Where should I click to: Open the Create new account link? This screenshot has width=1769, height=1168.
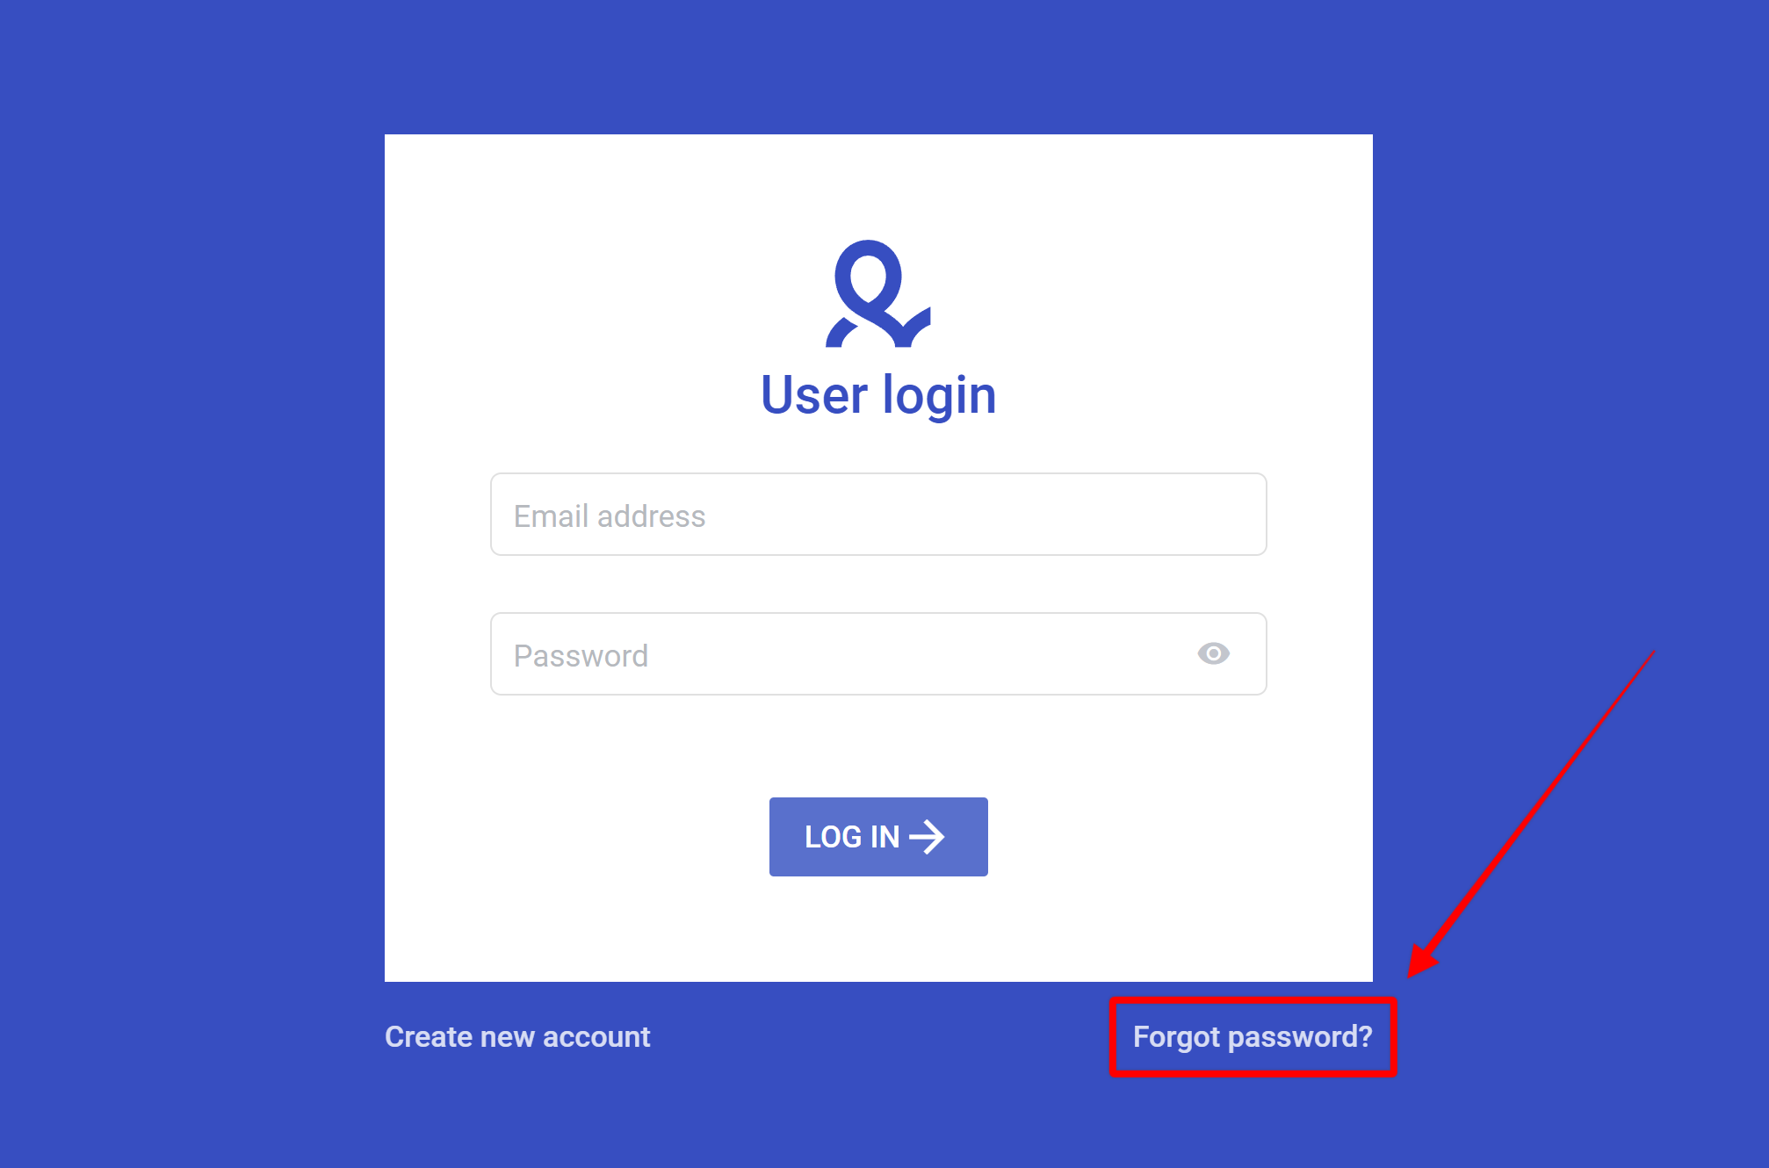(517, 1037)
